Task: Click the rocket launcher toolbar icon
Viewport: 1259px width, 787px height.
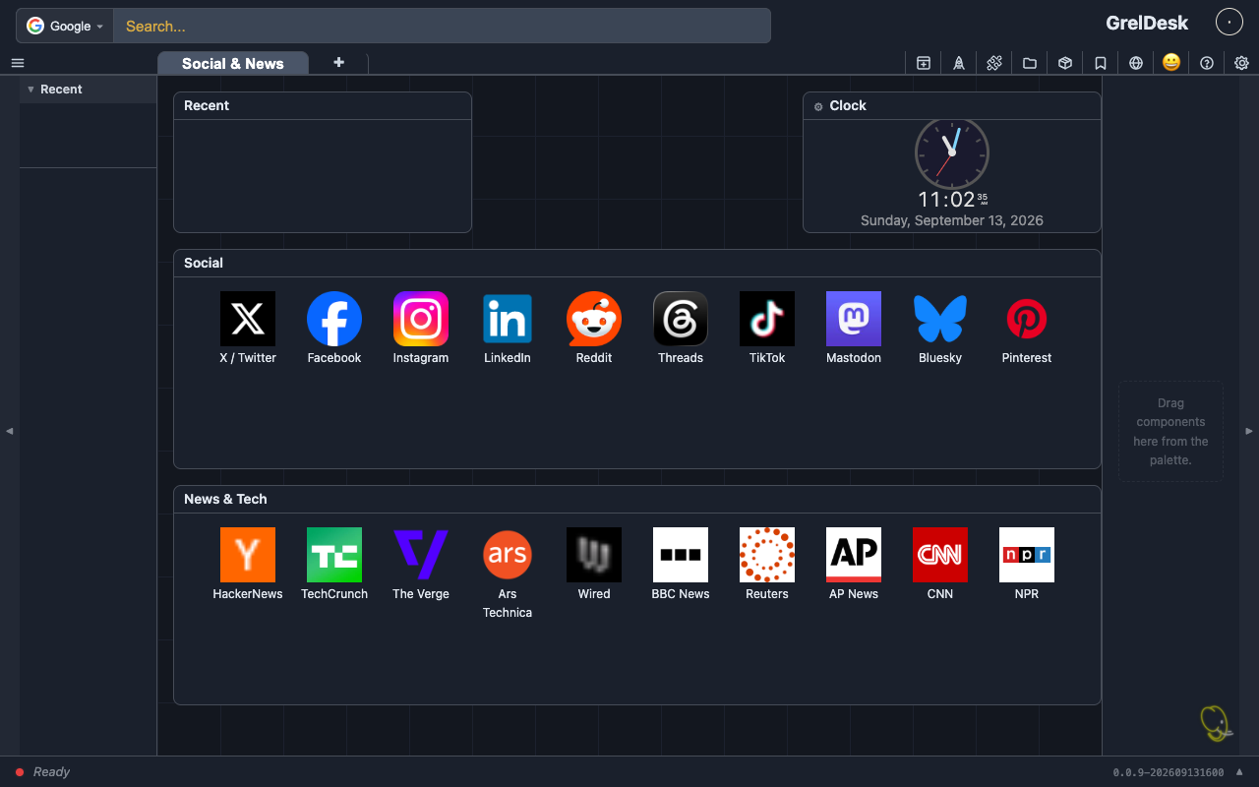Action: [959, 63]
